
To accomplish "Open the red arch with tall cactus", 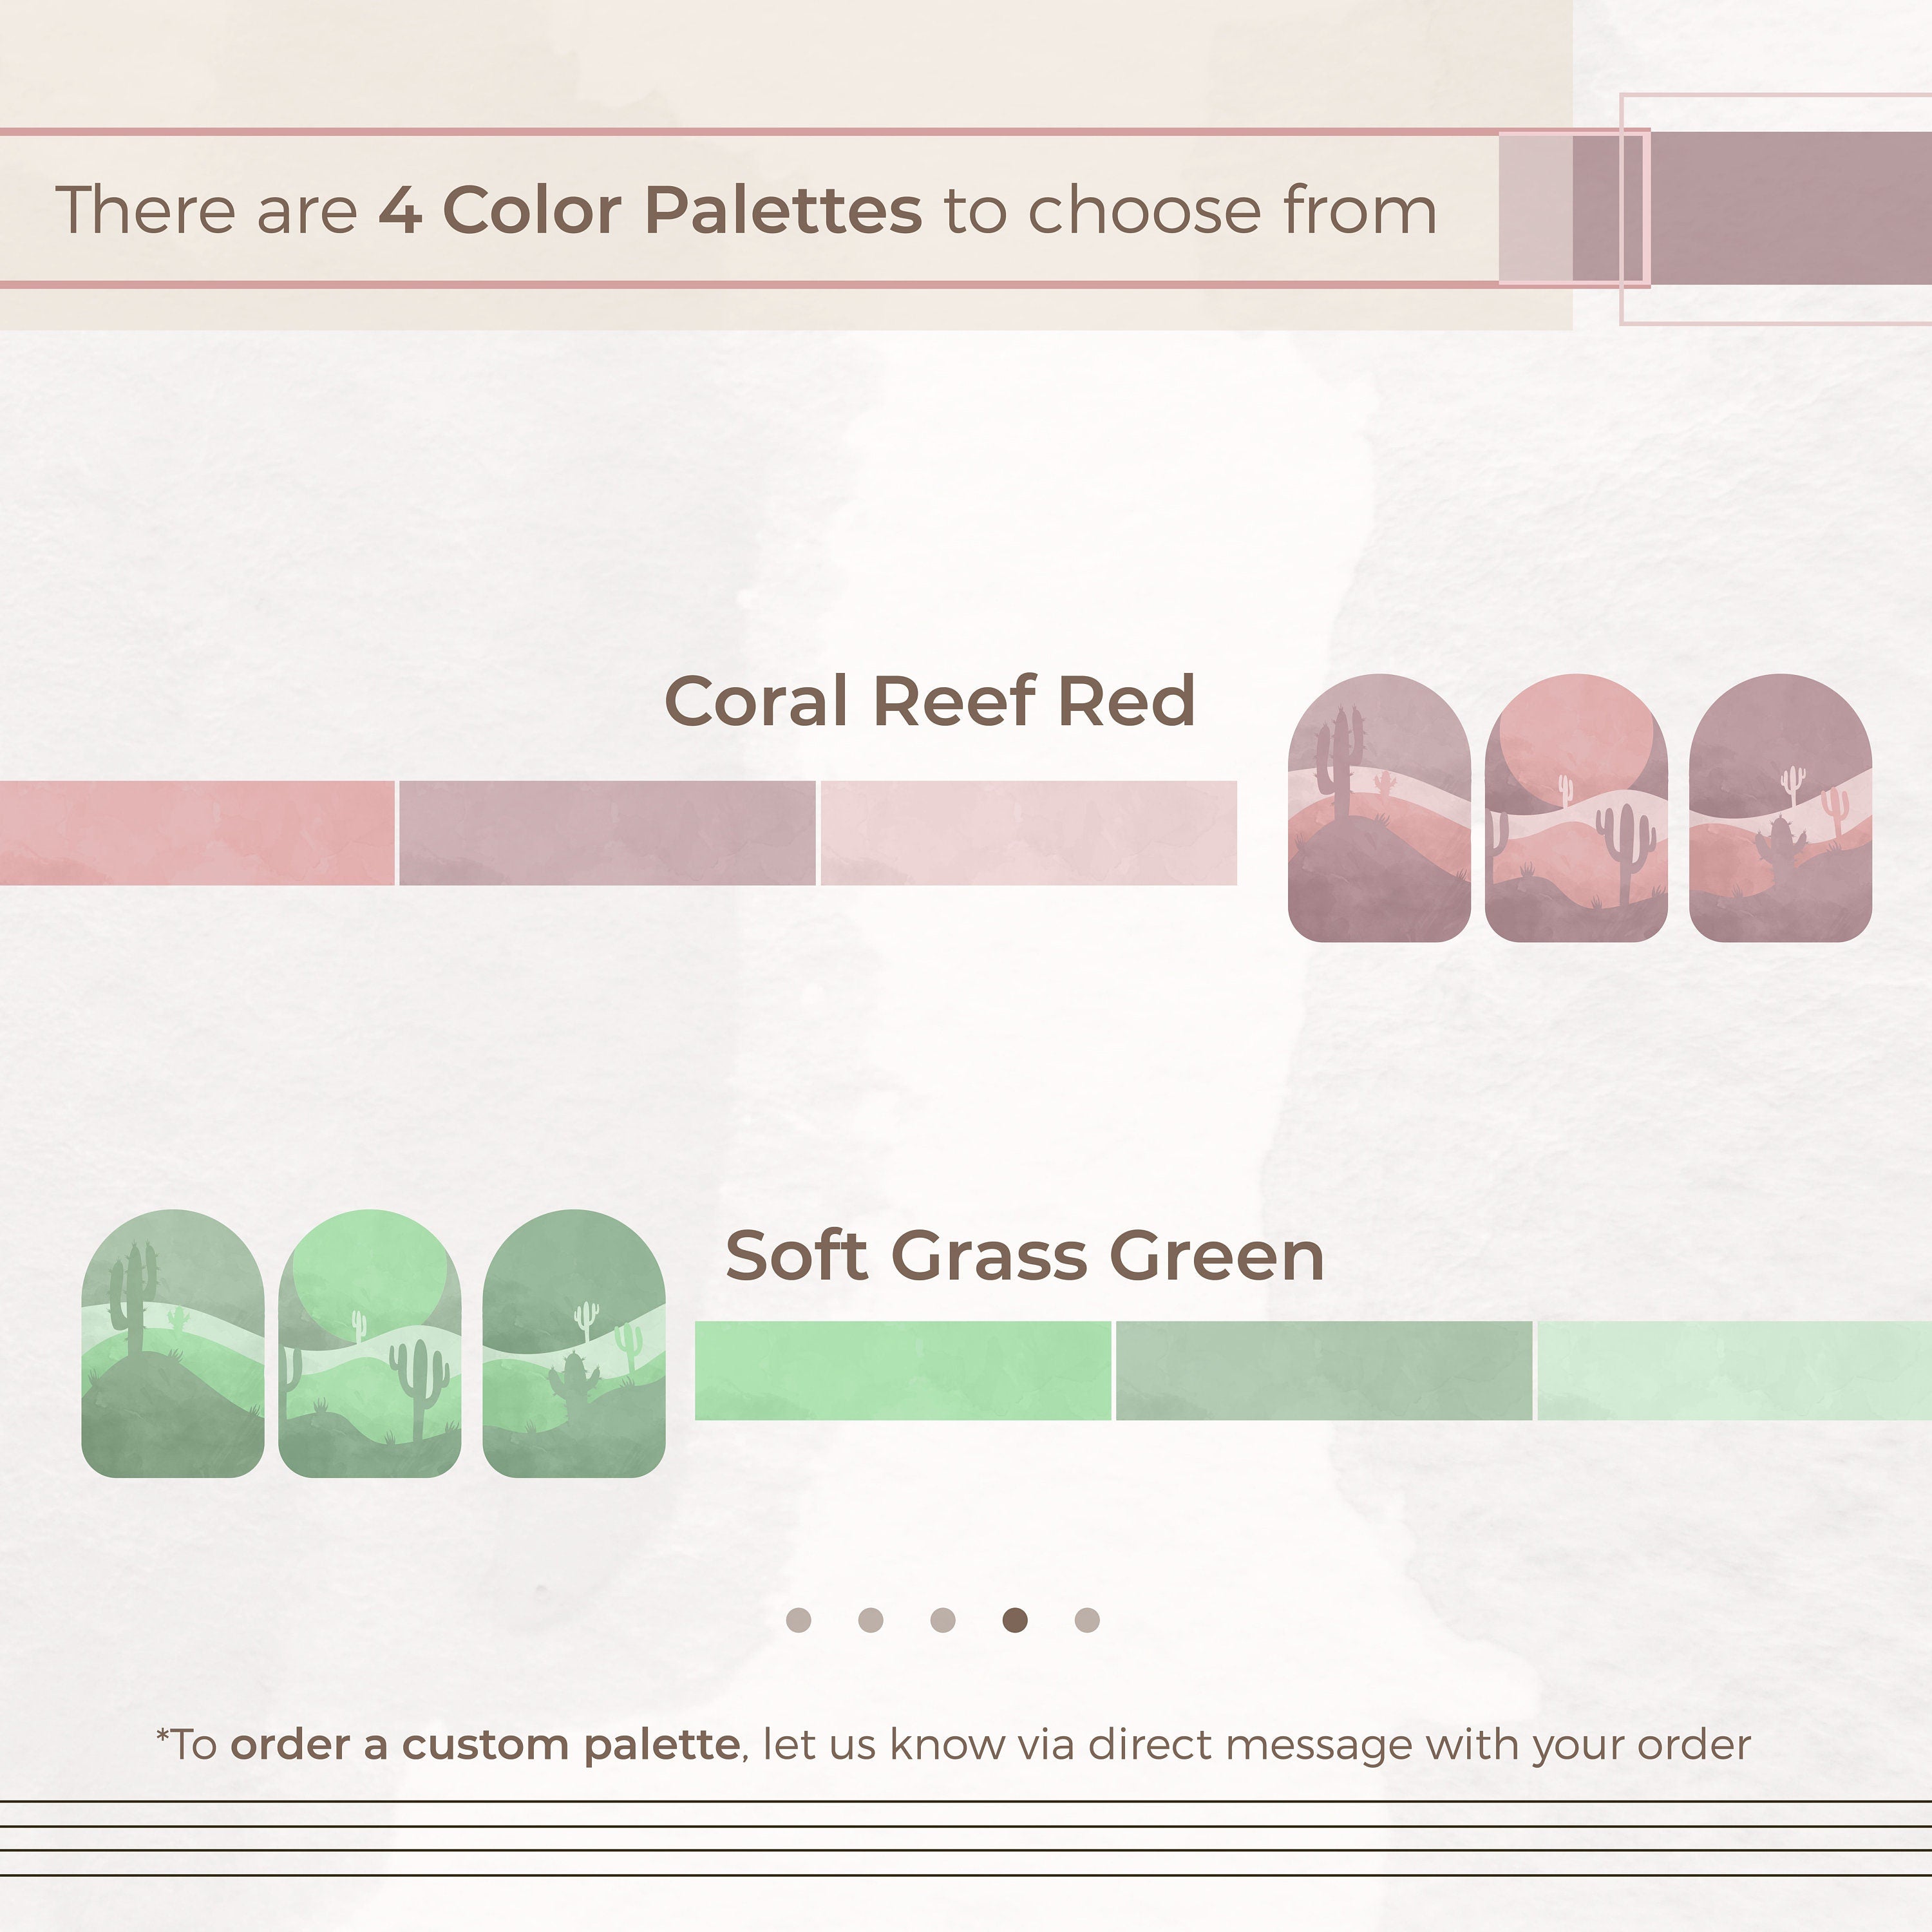I will (x=1378, y=808).
